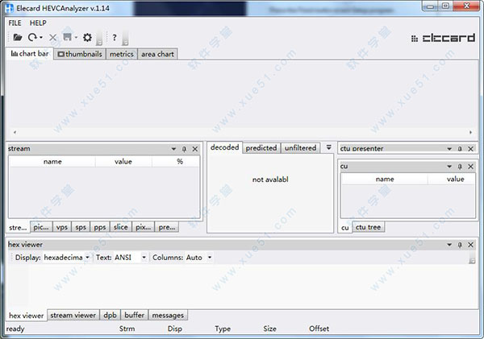Open the FILE menu
Screen dimensions: 484x339
coord(15,23)
